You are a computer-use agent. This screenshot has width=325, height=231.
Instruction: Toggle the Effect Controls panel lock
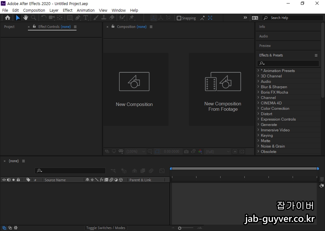[34, 26]
